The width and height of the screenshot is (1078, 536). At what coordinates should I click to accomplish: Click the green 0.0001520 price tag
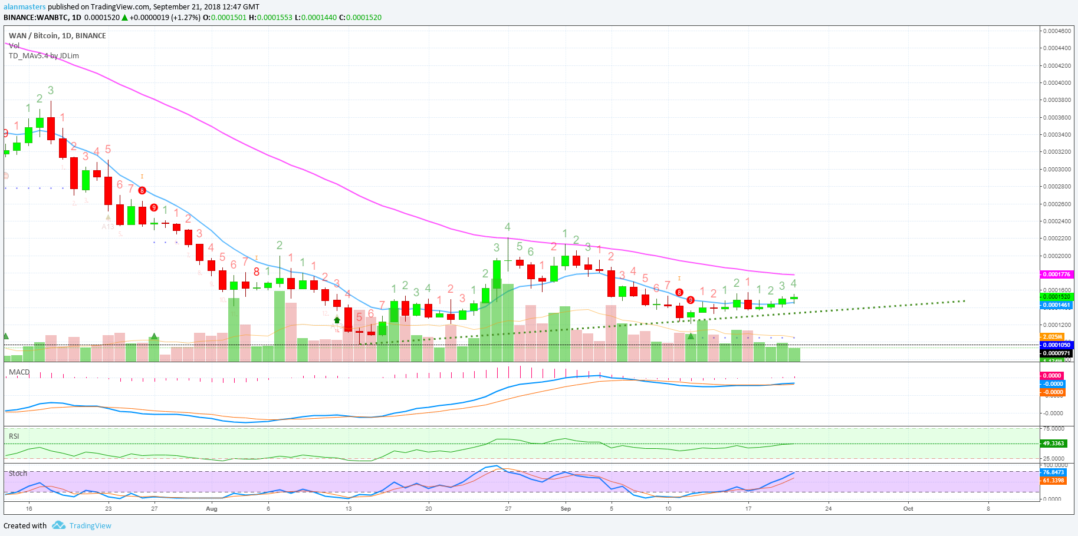click(x=1056, y=297)
